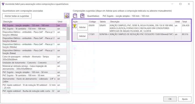Select Aterramento Haste de aterramento cobreada row
195x104 pixels.
(x=35, y=80)
